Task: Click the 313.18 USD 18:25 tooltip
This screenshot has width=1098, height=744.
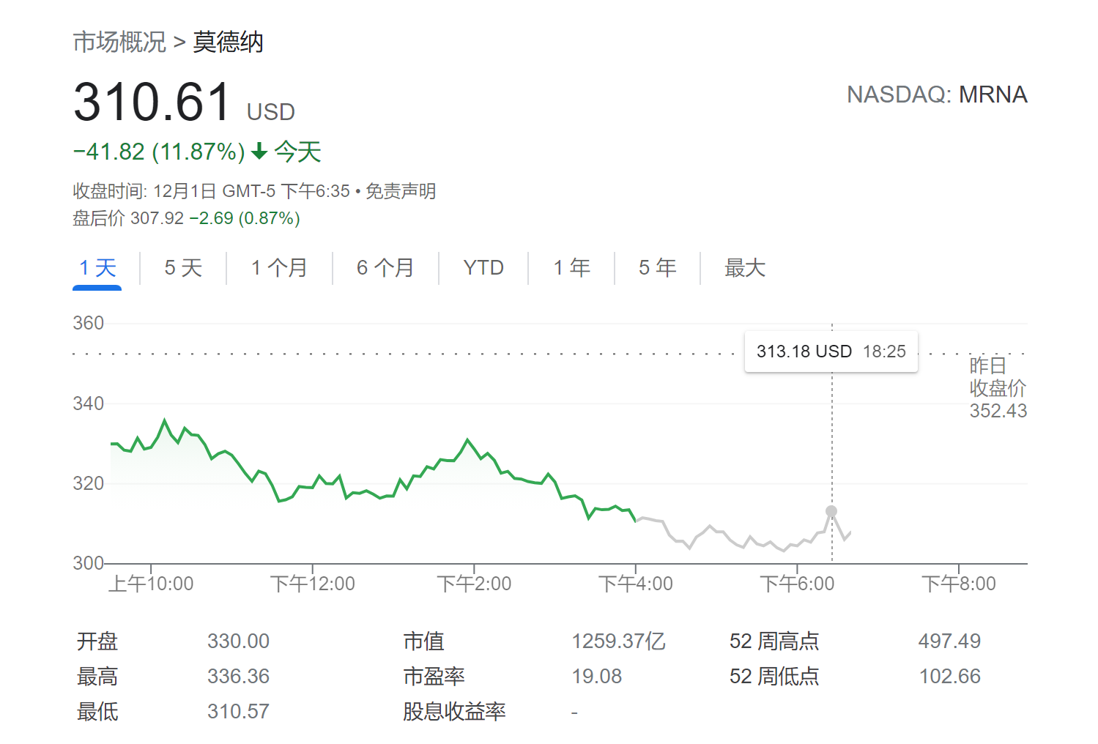Action: click(x=831, y=352)
